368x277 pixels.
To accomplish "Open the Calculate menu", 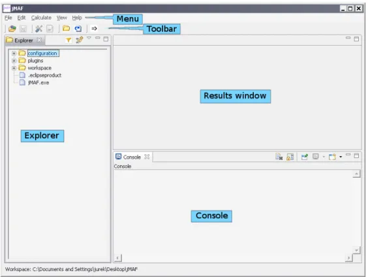I will pyautogui.click(x=41, y=18).
